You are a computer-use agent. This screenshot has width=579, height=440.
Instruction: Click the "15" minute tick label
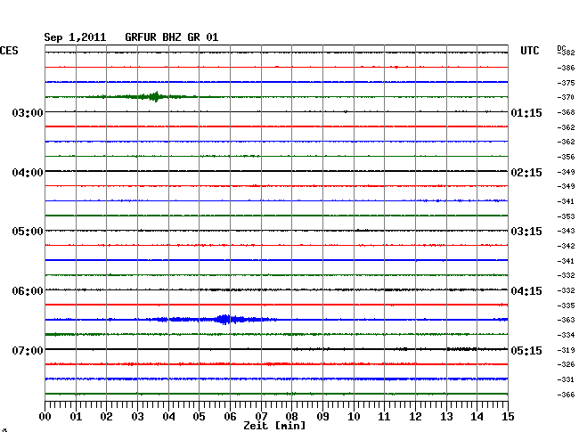click(x=508, y=417)
